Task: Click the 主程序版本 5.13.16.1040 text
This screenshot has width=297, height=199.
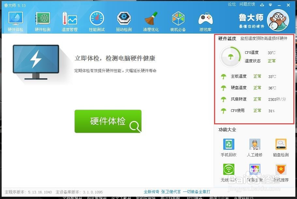Action: pyautogui.click(x=28, y=192)
